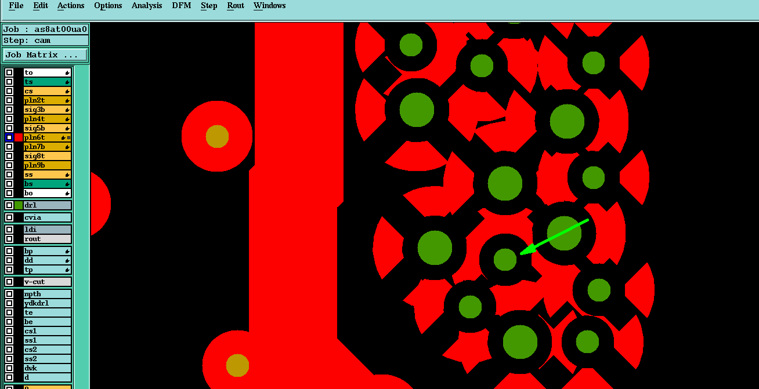Select the pln9b layer name
The width and height of the screenshot is (759, 389).
pos(47,165)
